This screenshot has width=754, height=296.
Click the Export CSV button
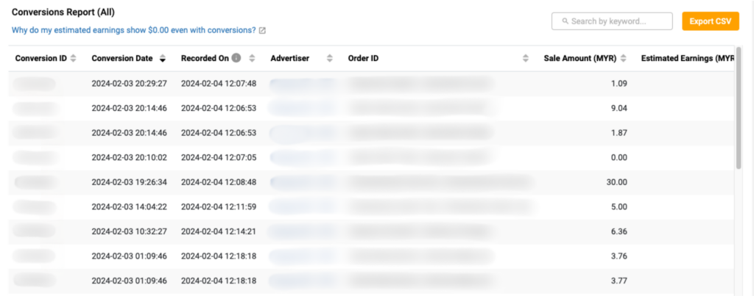click(710, 21)
